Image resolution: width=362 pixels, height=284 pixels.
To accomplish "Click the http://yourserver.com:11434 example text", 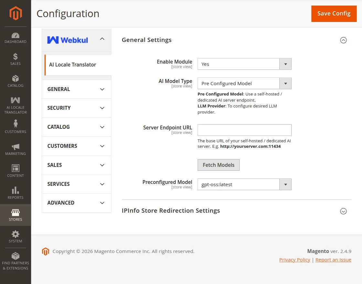I will coord(250,147).
